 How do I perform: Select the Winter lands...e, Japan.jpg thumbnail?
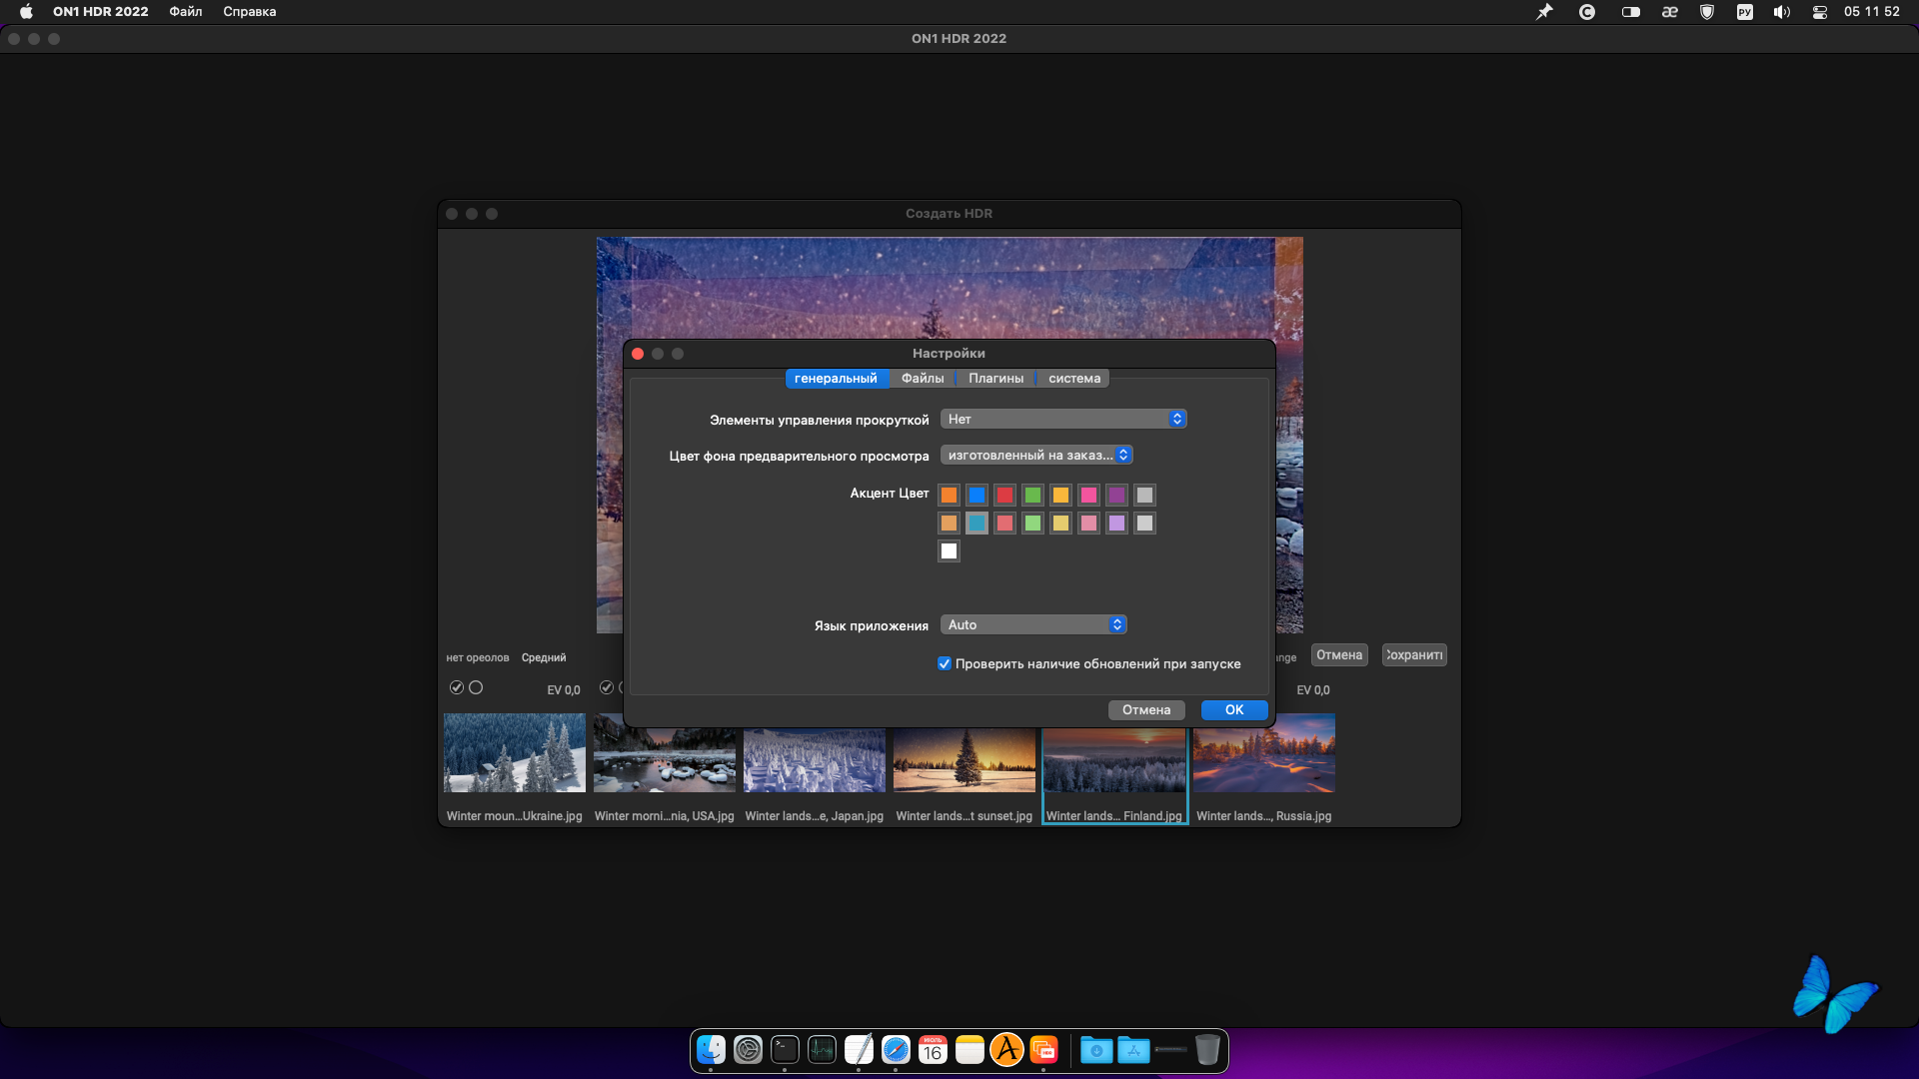(815, 759)
